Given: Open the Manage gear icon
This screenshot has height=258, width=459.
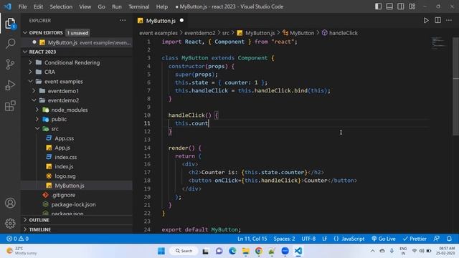Looking at the screenshot, I should [10, 223].
